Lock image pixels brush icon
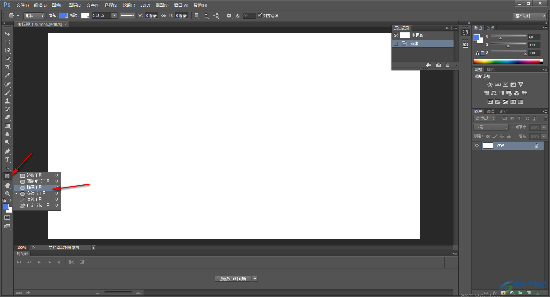Viewport: 550px width, 297px height. (495, 136)
